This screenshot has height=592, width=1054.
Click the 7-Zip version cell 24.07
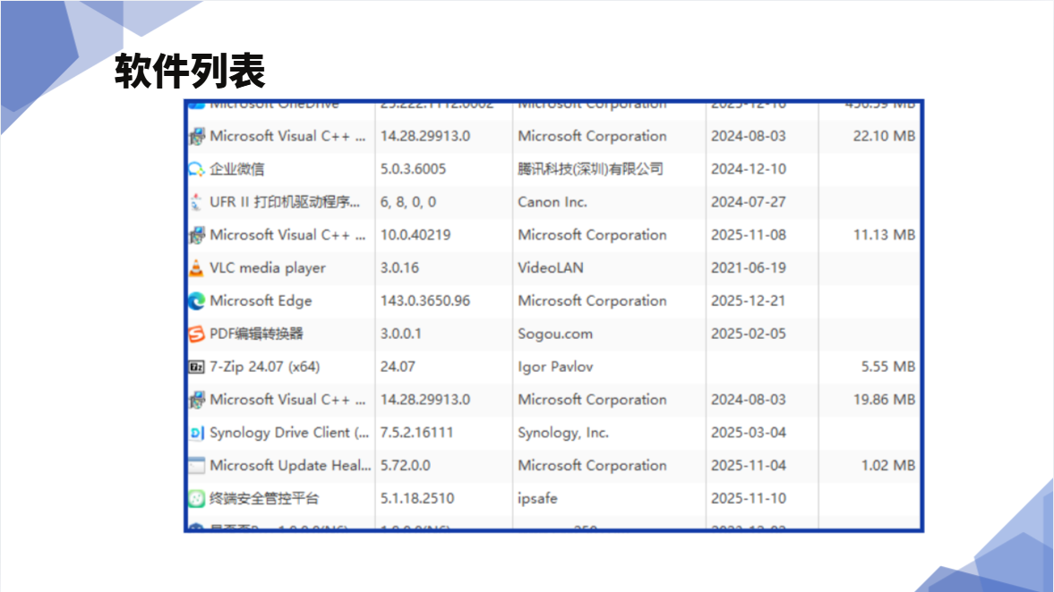(x=398, y=367)
